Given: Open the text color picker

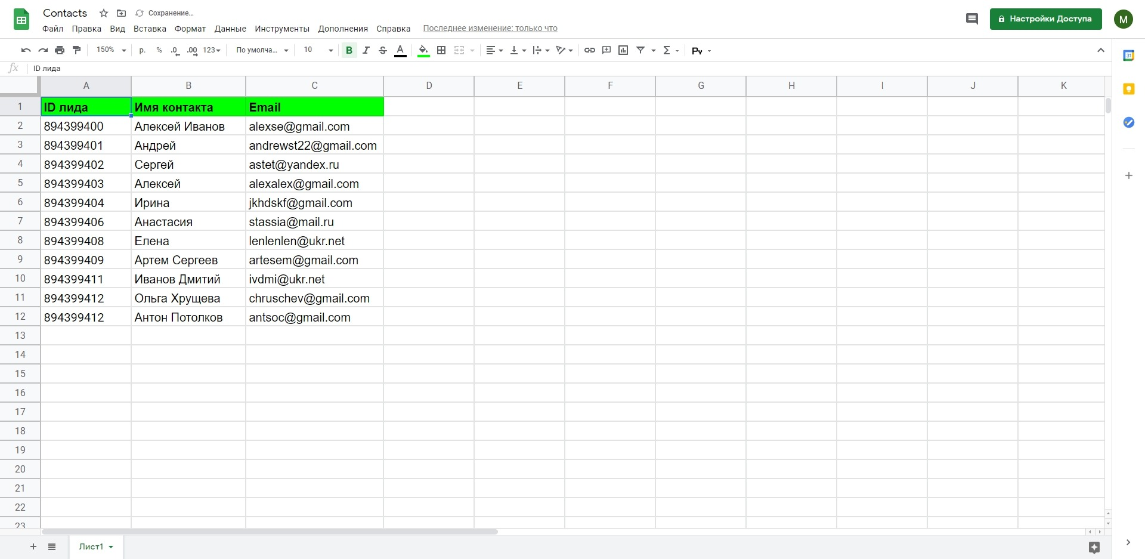Looking at the screenshot, I should point(400,50).
